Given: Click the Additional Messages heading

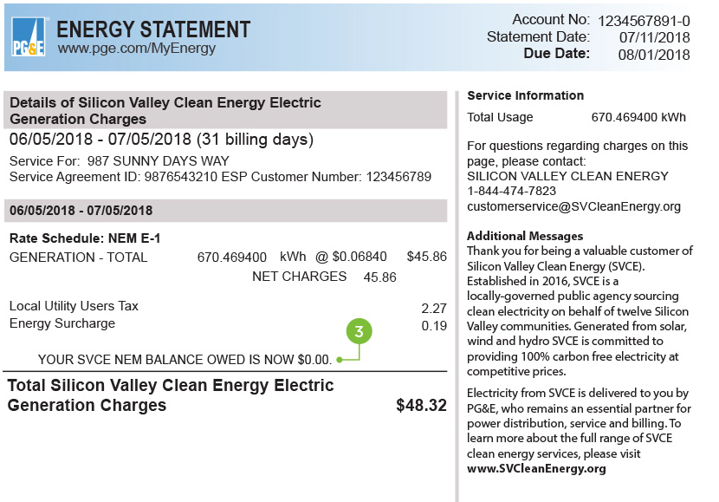Looking at the screenshot, I should click(525, 236).
